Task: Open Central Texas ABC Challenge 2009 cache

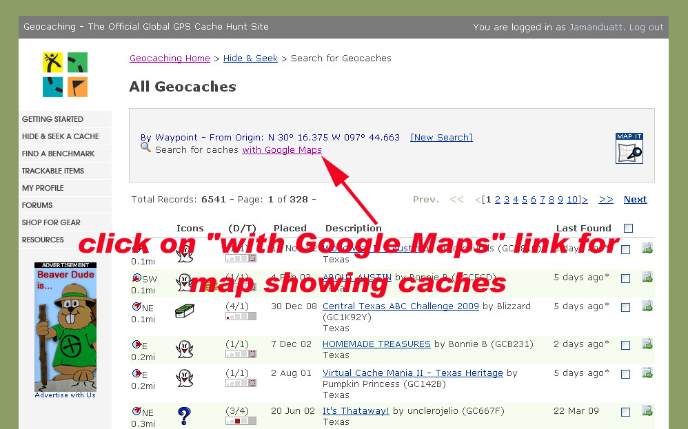Action: coord(401,306)
